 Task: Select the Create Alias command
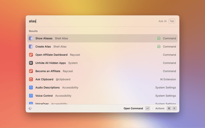(x=43, y=47)
